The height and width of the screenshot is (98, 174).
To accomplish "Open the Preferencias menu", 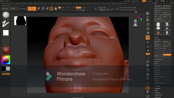I will coord(82,3).
